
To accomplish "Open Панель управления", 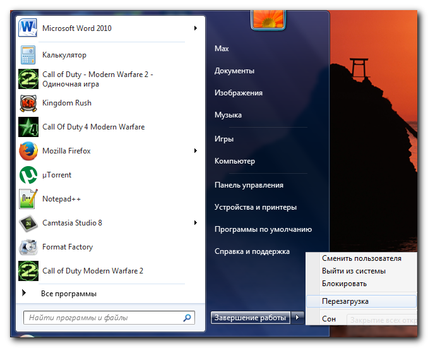I will (x=249, y=185).
